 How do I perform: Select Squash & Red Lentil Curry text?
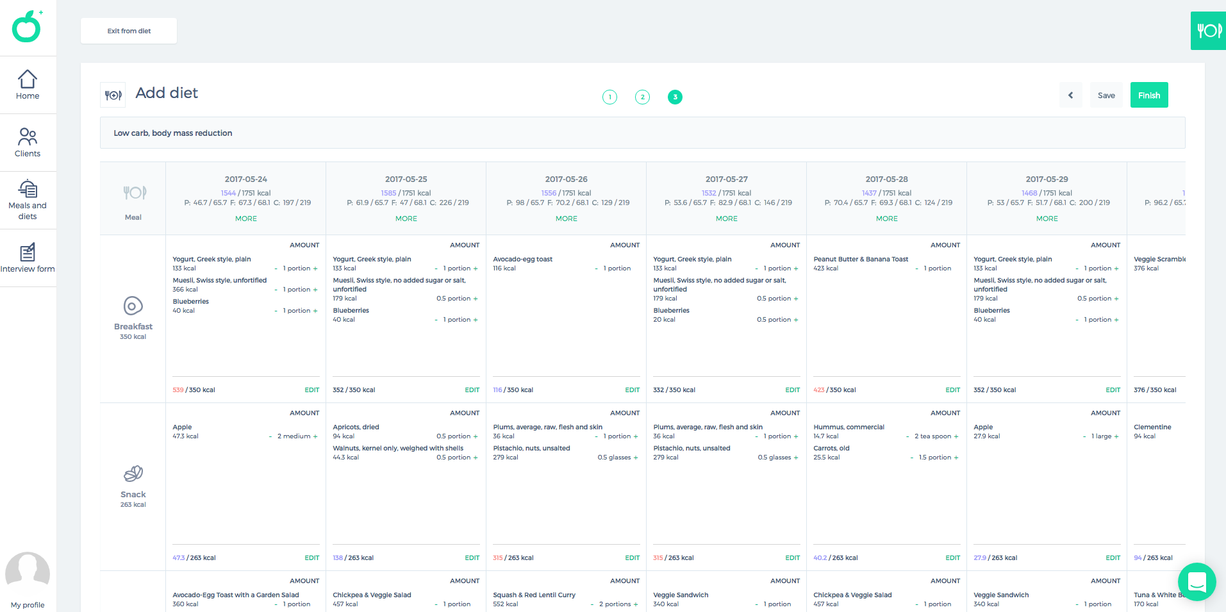(x=534, y=595)
